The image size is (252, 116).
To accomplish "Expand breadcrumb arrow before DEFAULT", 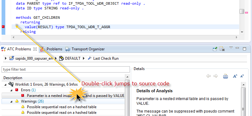I will [56, 58].
